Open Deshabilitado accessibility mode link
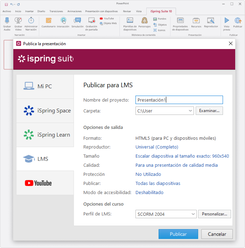This screenshot has height=248, width=245. point(149,193)
